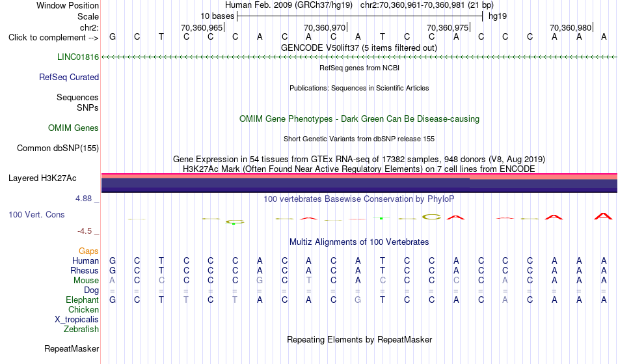Click Short Genetic Variants from dbSNP title
618x364 pixels.
[359, 139]
